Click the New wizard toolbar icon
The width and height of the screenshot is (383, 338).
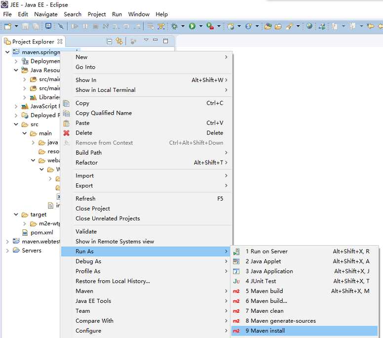[8, 26]
